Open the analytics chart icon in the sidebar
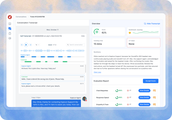 click(x=10, y=24)
